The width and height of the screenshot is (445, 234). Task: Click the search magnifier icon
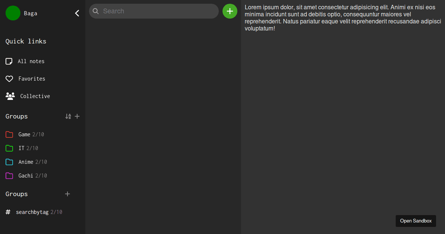coord(95,11)
